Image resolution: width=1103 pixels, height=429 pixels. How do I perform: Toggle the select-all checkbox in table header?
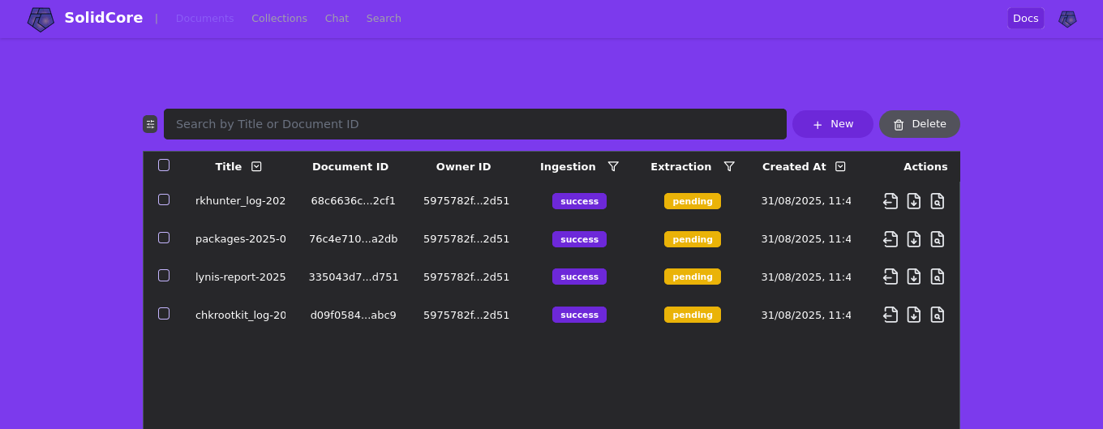tap(164, 165)
